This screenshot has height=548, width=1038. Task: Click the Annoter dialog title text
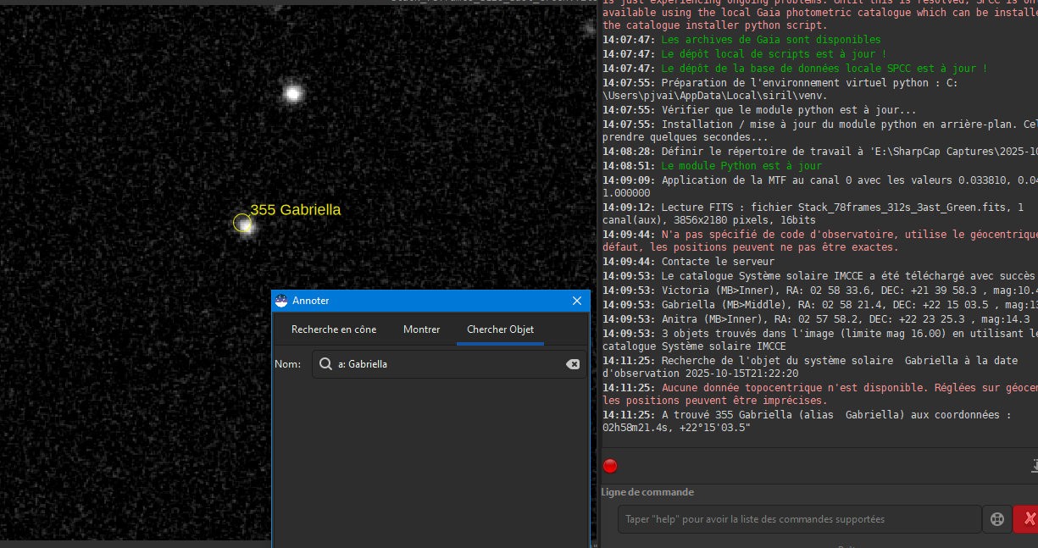point(311,301)
